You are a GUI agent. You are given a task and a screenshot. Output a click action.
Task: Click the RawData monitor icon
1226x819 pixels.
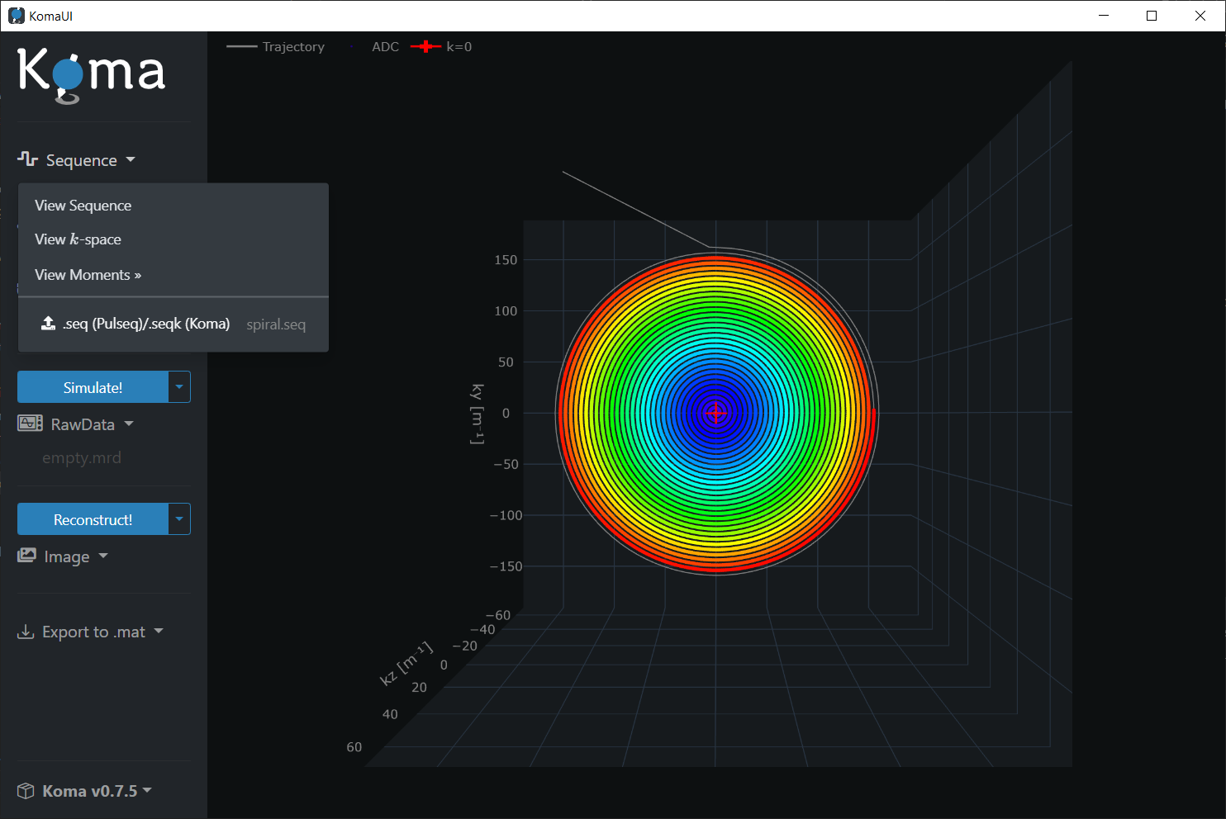click(30, 424)
